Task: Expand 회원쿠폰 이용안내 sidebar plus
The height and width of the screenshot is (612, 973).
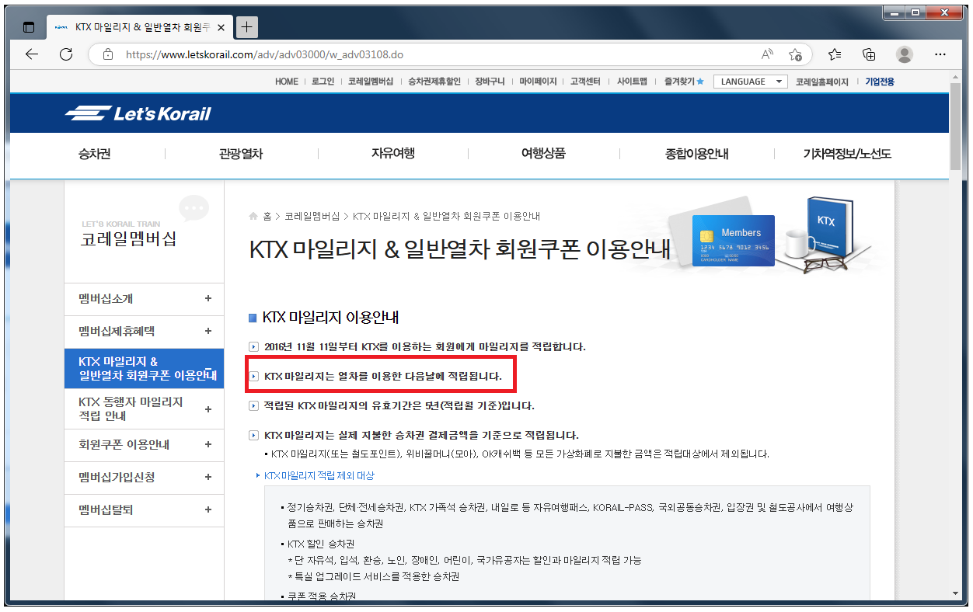Action: click(208, 445)
